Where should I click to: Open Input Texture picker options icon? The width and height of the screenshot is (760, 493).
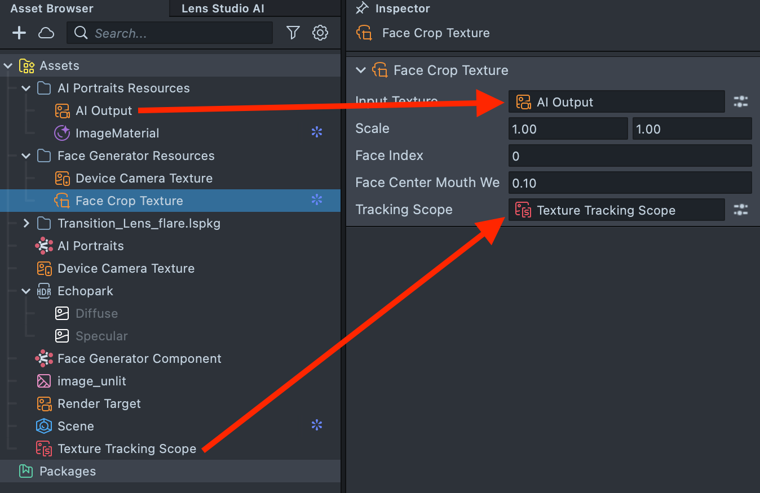click(740, 102)
